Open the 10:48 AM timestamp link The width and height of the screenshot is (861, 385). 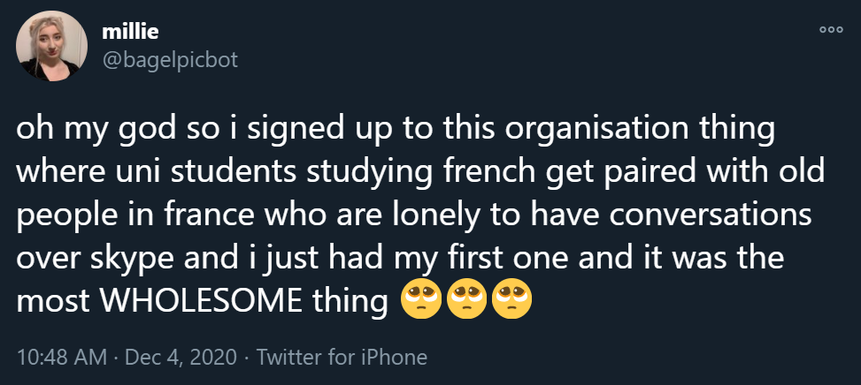point(62,358)
